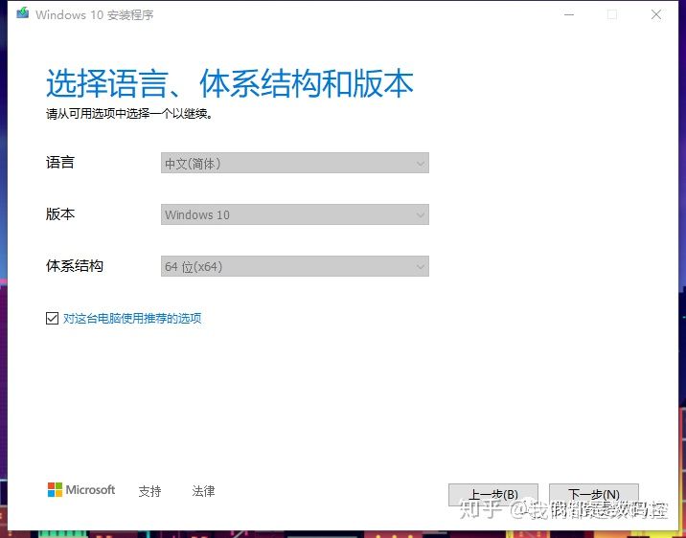
Task: Click the Microsoft logo
Action: pyautogui.click(x=81, y=490)
